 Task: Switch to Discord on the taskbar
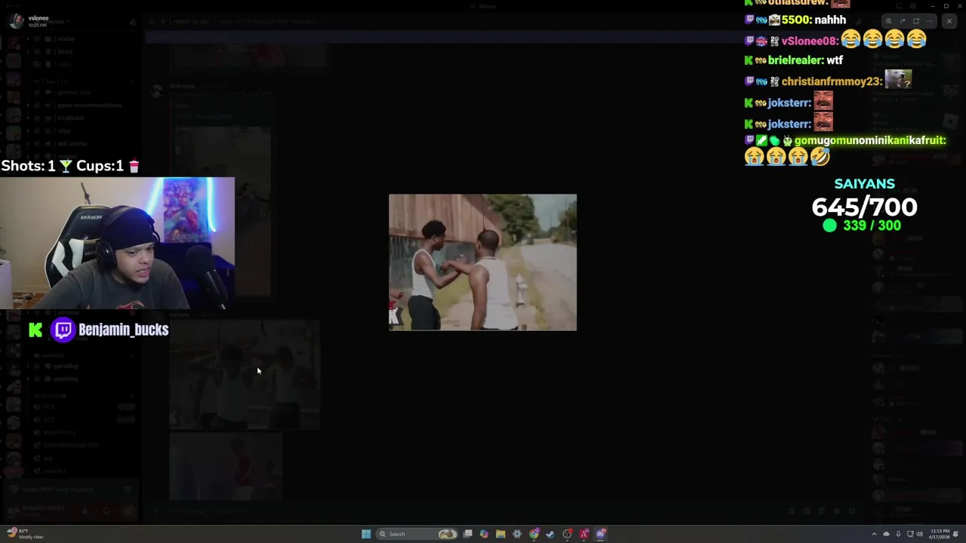[601, 534]
